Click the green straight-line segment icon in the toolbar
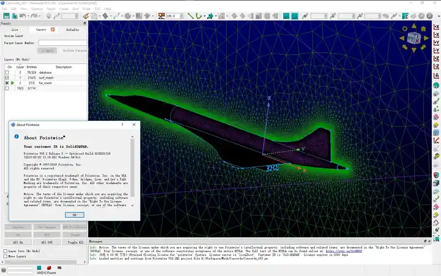Viewport: 441px width, 276px height. click(x=191, y=16)
